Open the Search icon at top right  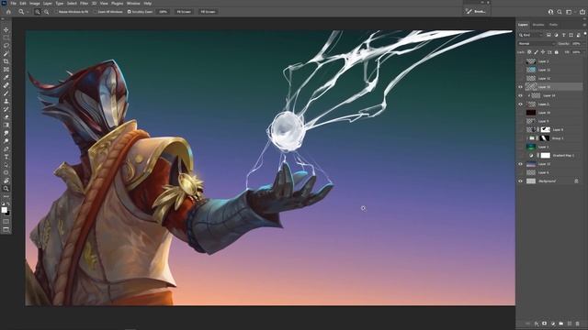[560, 12]
